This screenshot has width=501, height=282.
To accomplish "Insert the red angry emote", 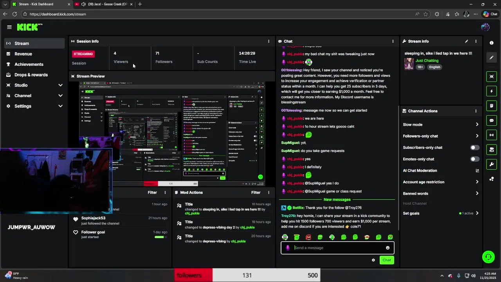I will coord(308,237).
